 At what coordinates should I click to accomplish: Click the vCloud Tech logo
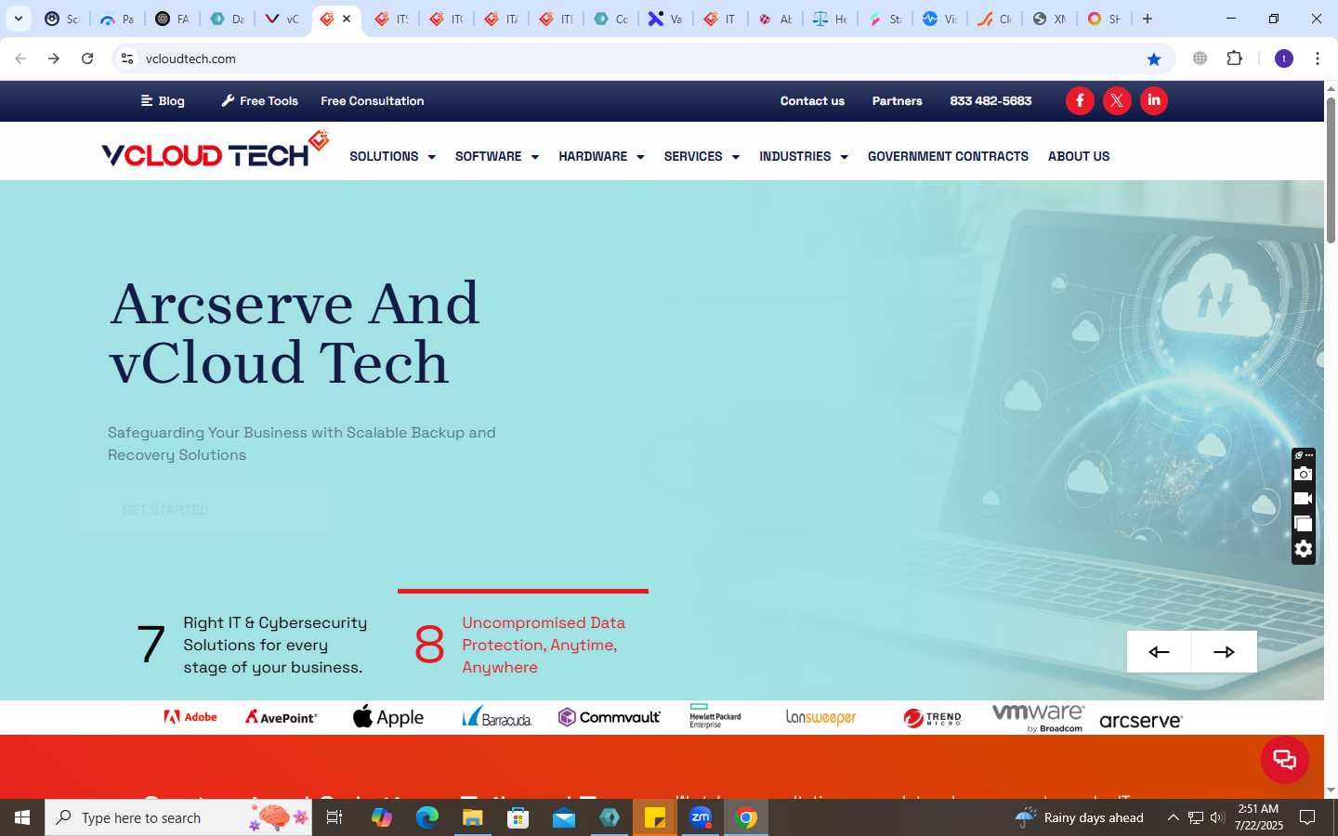pyautogui.click(x=215, y=150)
